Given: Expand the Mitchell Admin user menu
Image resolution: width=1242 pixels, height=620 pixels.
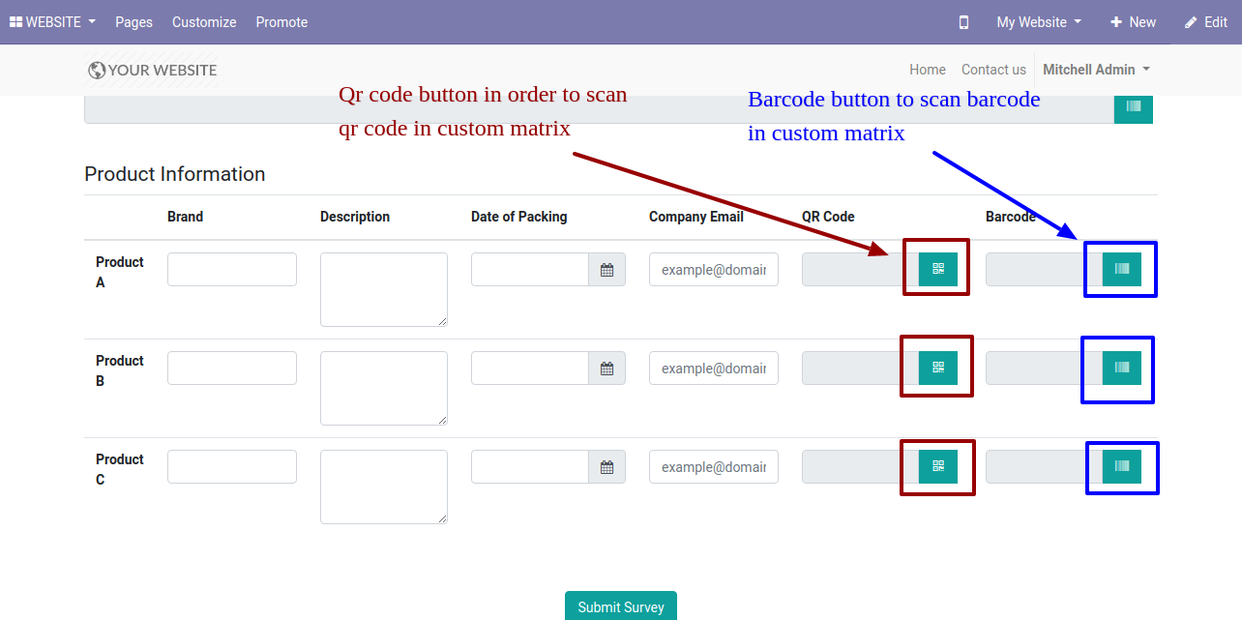Looking at the screenshot, I should pyautogui.click(x=1096, y=70).
